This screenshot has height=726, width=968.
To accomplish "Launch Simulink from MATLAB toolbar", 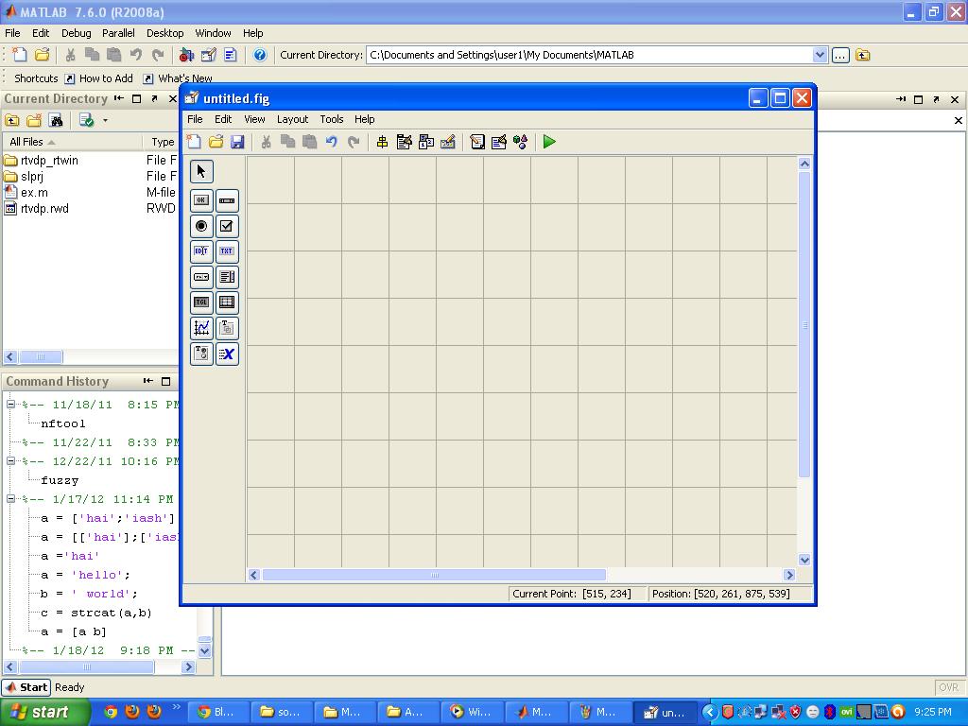I will 186,55.
